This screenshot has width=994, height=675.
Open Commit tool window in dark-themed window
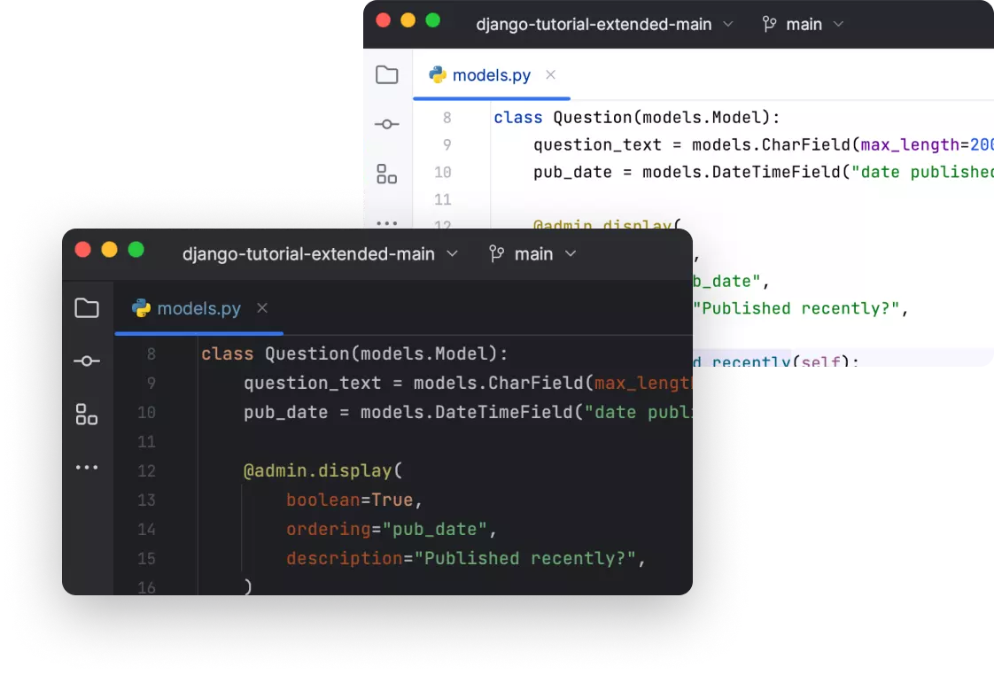coord(87,361)
